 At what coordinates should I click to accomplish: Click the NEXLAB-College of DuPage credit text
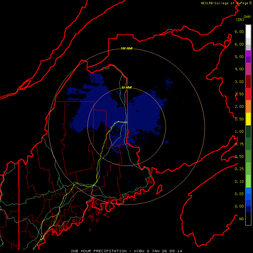(226, 3)
